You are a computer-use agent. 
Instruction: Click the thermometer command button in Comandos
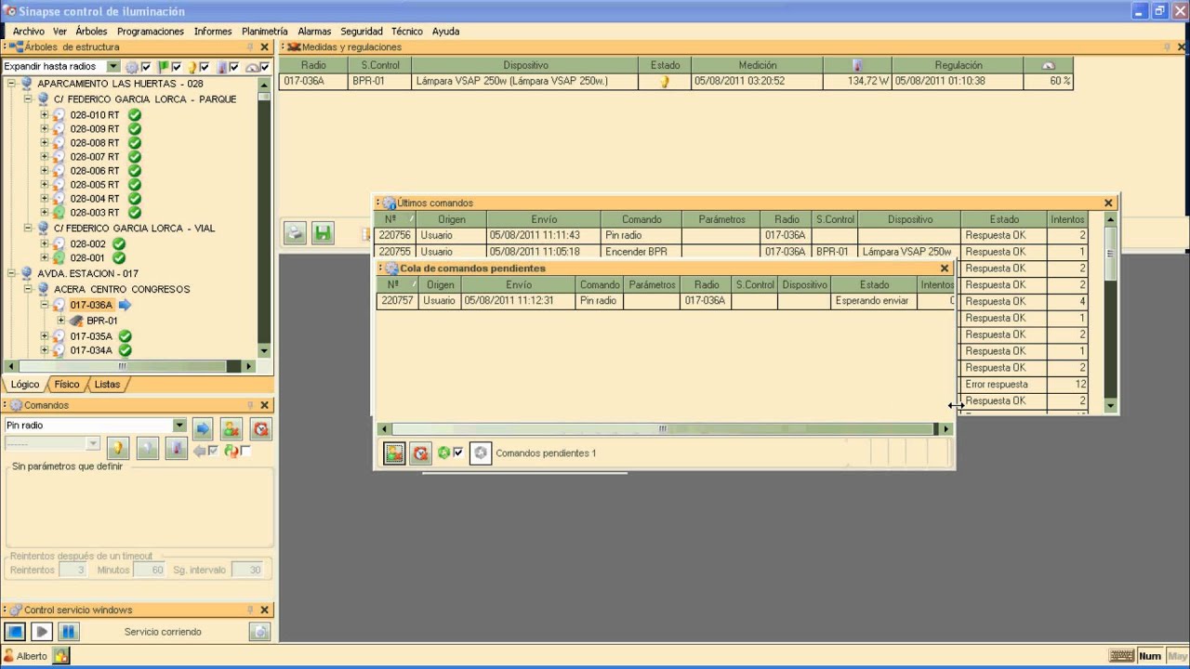pyautogui.click(x=176, y=450)
